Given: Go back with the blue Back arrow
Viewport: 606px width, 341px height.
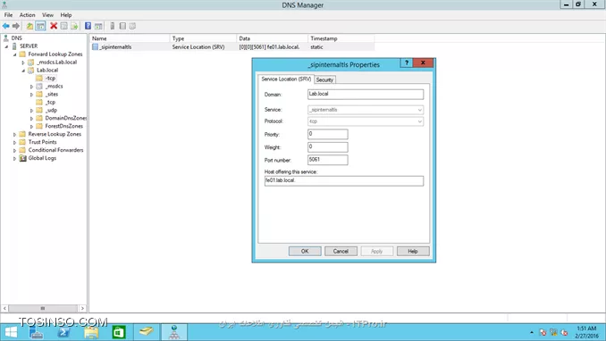Looking at the screenshot, I should click(x=5, y=26).
